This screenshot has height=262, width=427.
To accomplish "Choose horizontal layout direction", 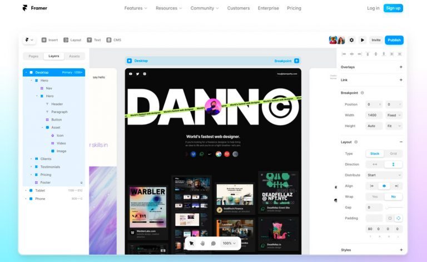I will pos(375,164).
